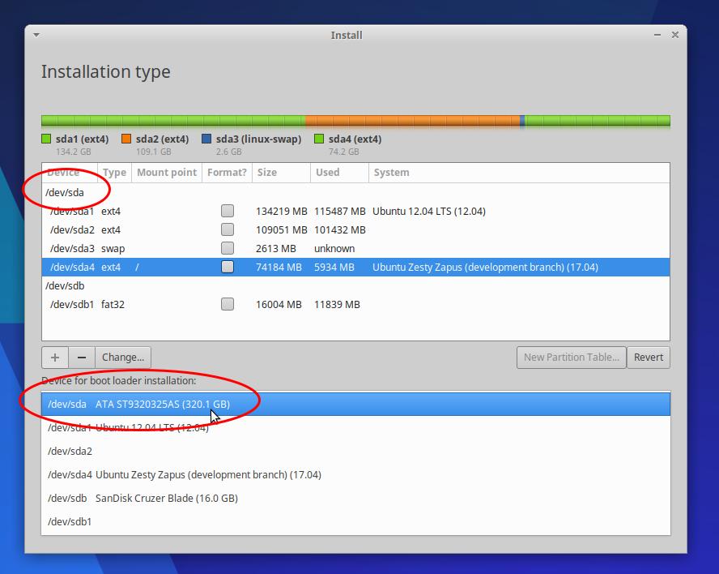Click the Device column header

point(70,173)
